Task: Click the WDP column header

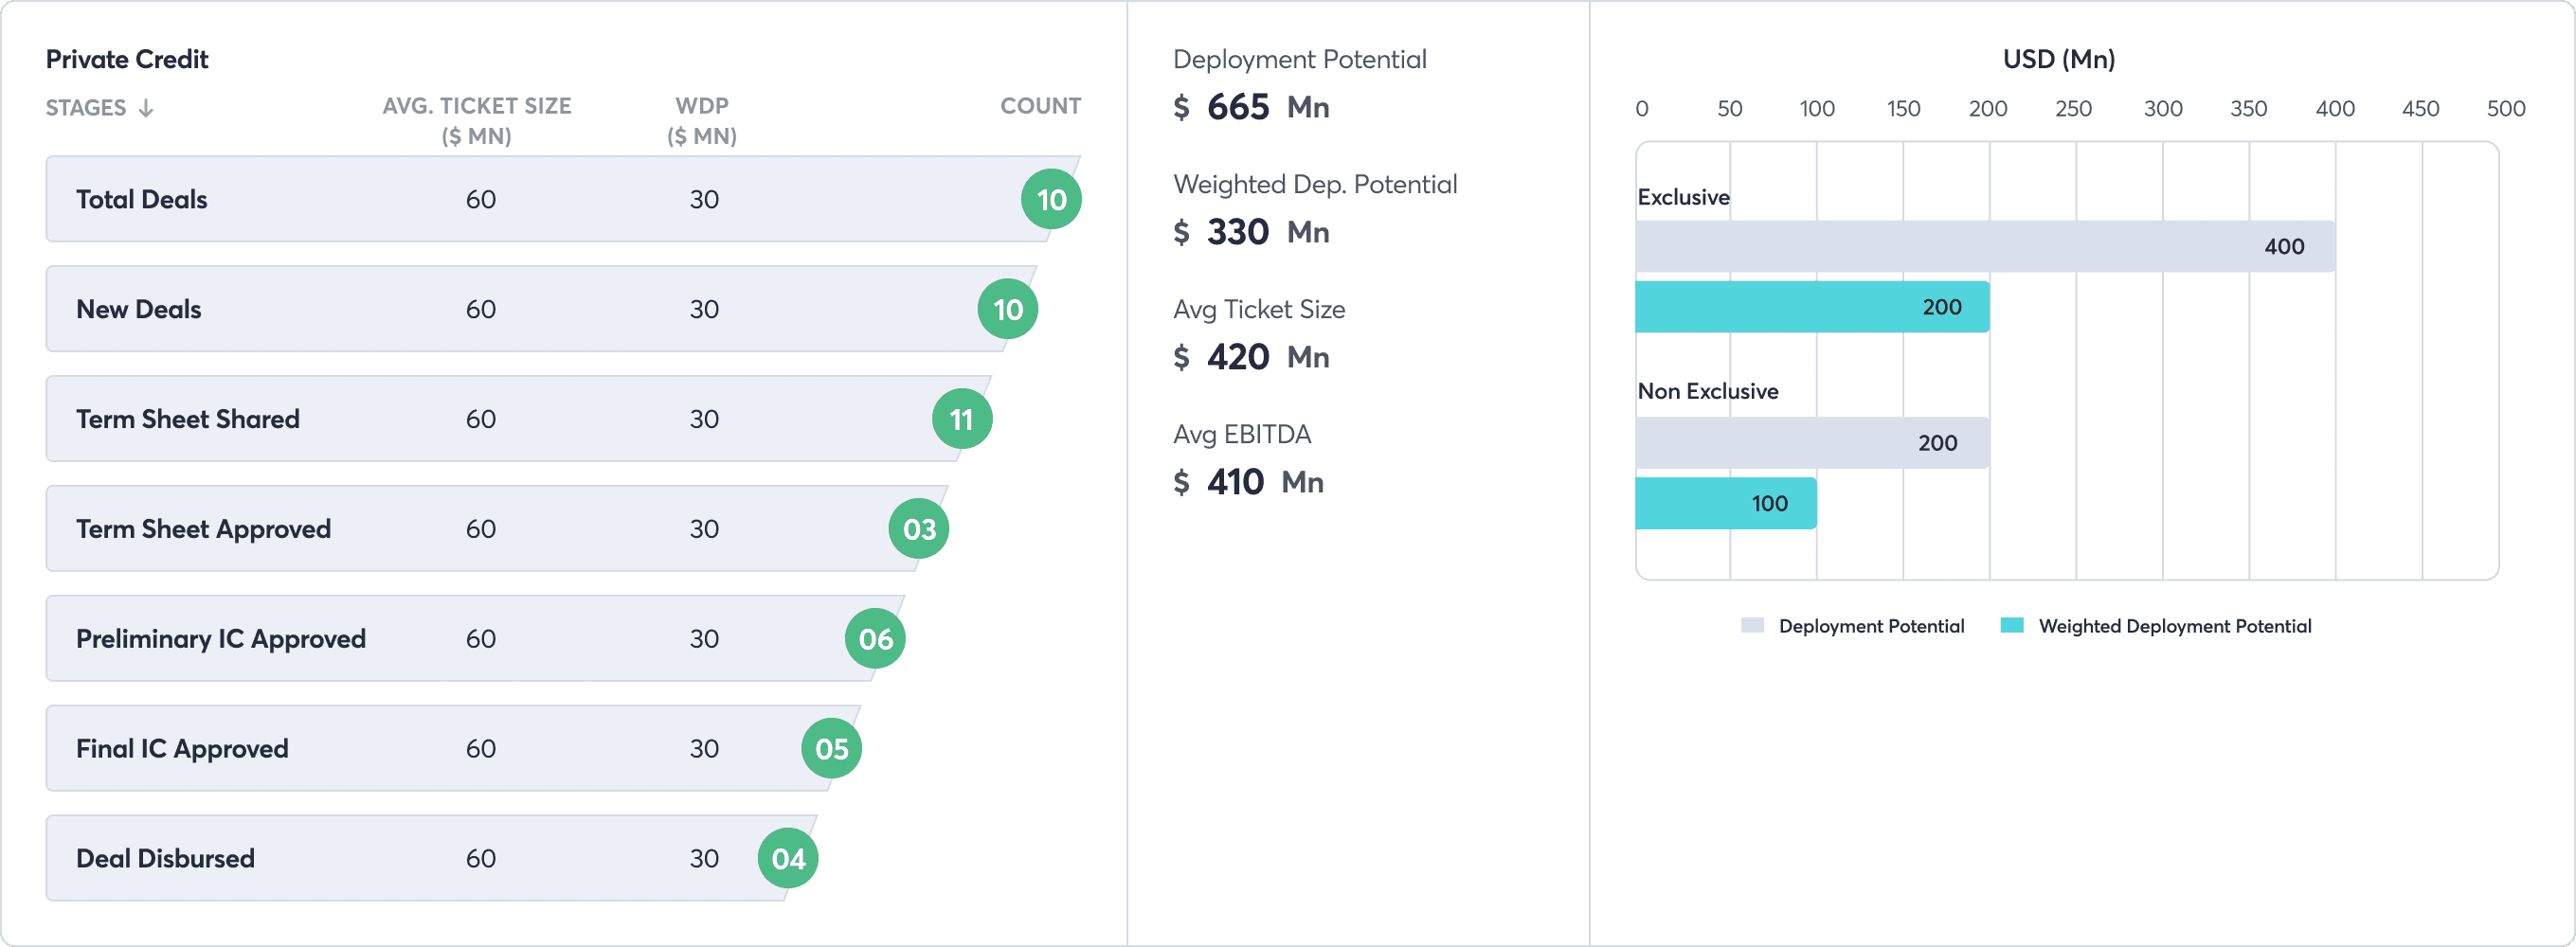Action: 702,121
